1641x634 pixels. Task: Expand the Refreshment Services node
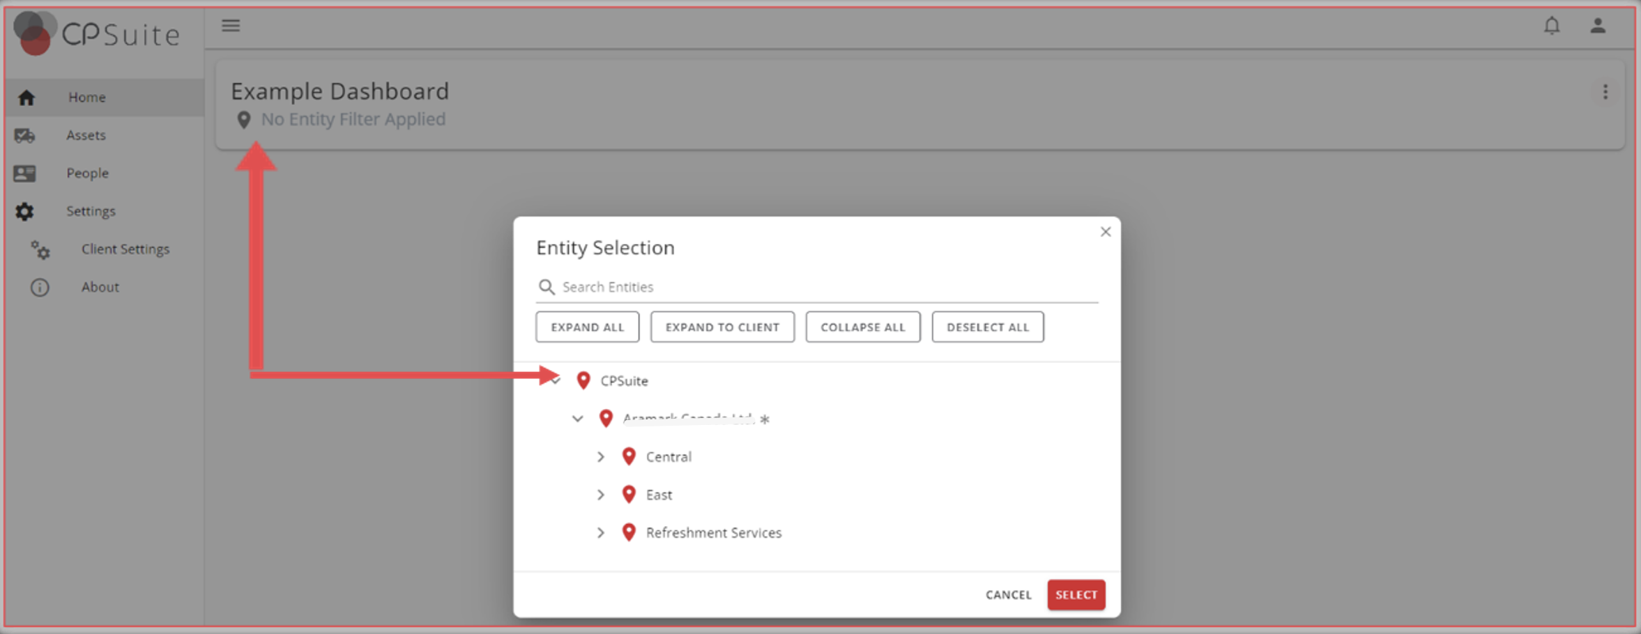601,532
